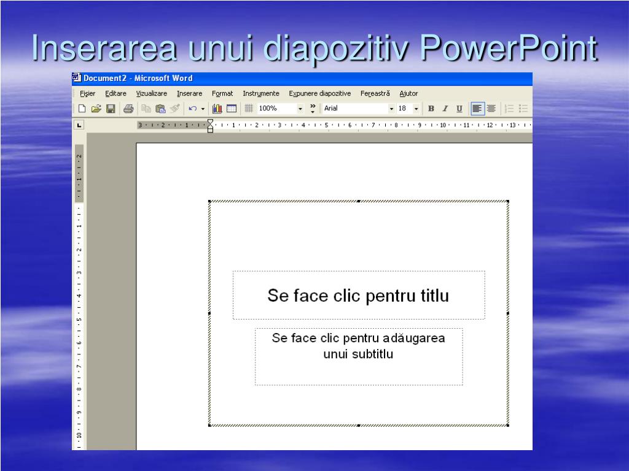629x471 pixels.
Task: Toggle the Show Grid icon
Action: pos(249,109)
